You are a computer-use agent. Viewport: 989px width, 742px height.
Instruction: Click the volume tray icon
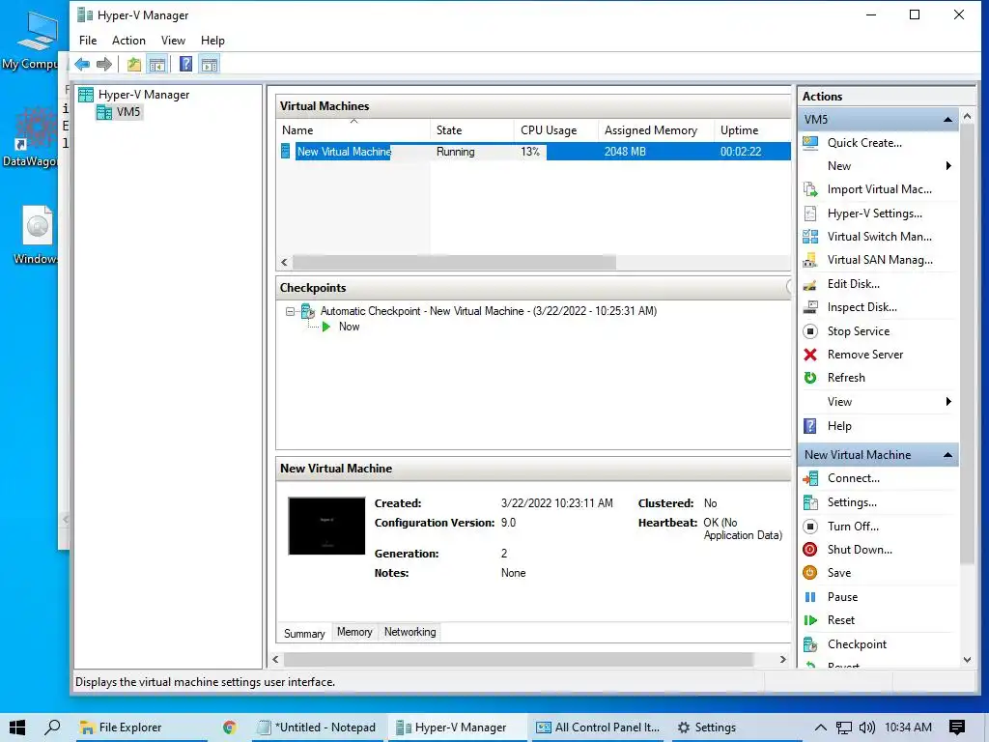coord(866,728)
